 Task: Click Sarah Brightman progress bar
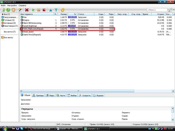tap(72, 26)
